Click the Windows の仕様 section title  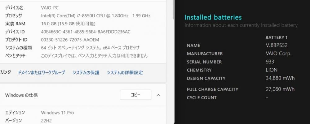[21, 95]
